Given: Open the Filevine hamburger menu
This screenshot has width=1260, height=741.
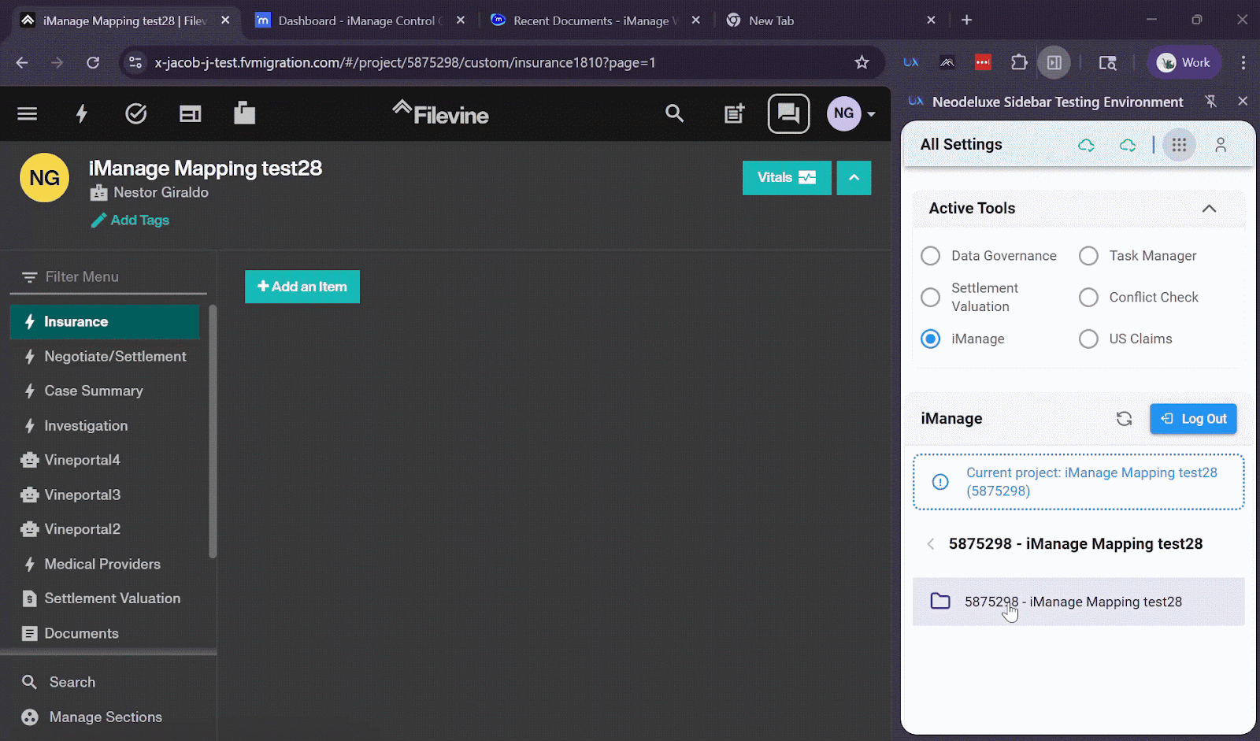Looking at the screenshot, I should coord(28,114).
